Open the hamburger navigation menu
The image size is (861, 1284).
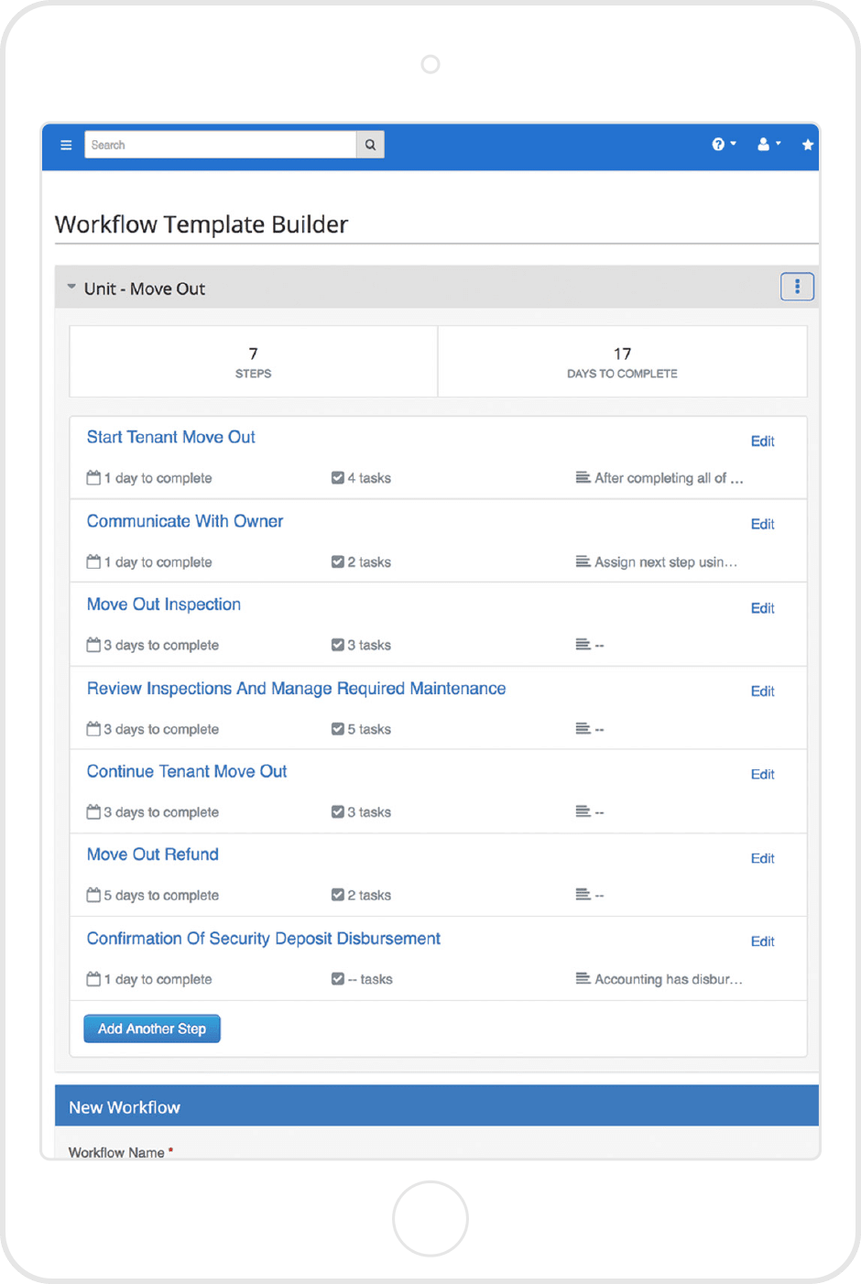(65, 145)
